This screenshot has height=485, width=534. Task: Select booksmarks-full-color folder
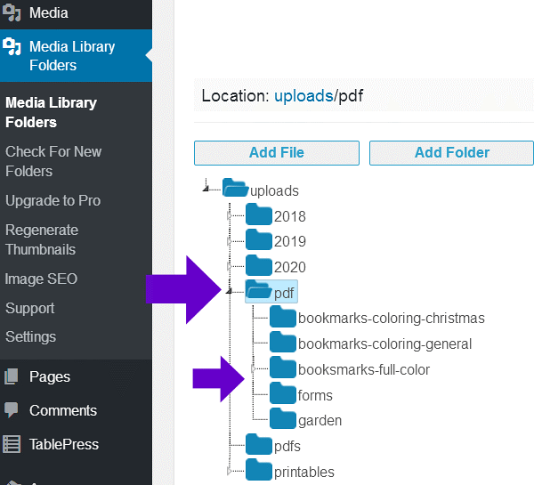[x=363, y=369]
